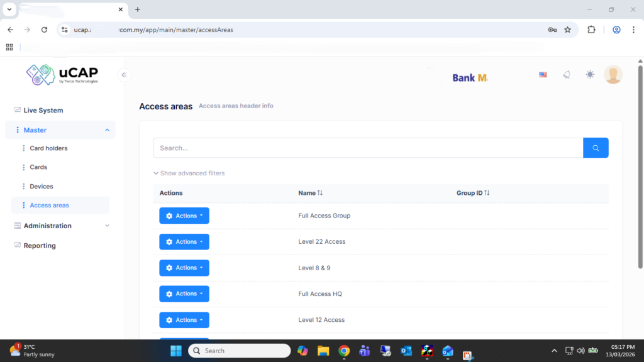
Task: Click the user profile avatar
Action: click(x=613, y=75)
